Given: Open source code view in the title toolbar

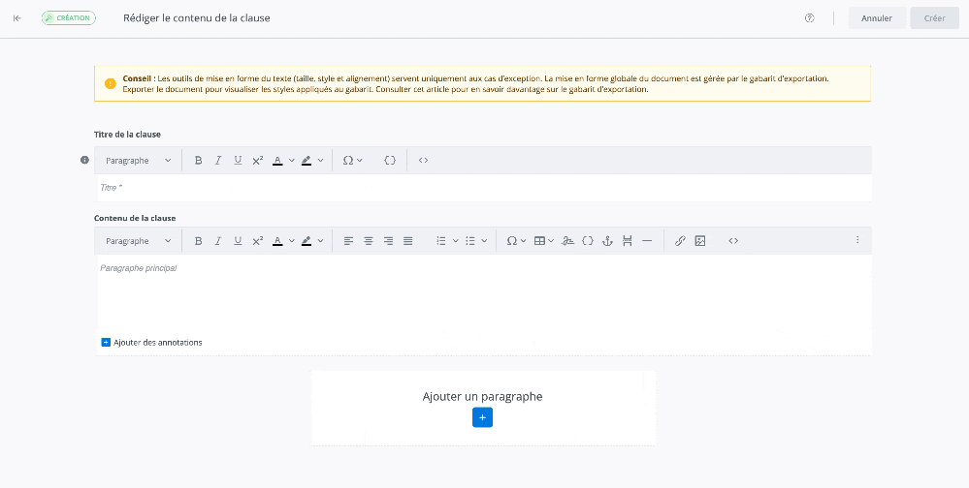Looking at the screenshot, I should (423, 161).
